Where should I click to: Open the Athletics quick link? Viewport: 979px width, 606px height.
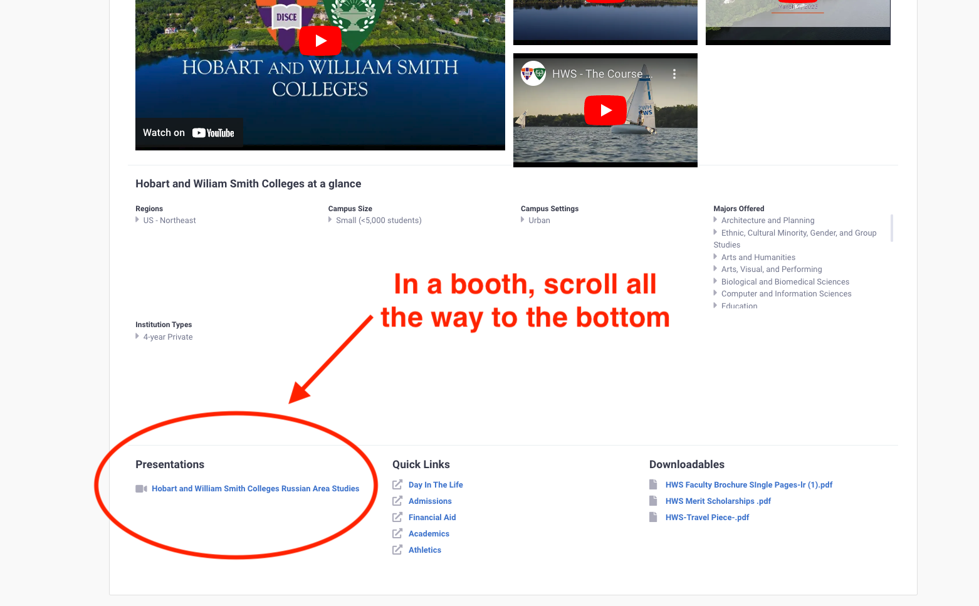[x=425, y=550]
